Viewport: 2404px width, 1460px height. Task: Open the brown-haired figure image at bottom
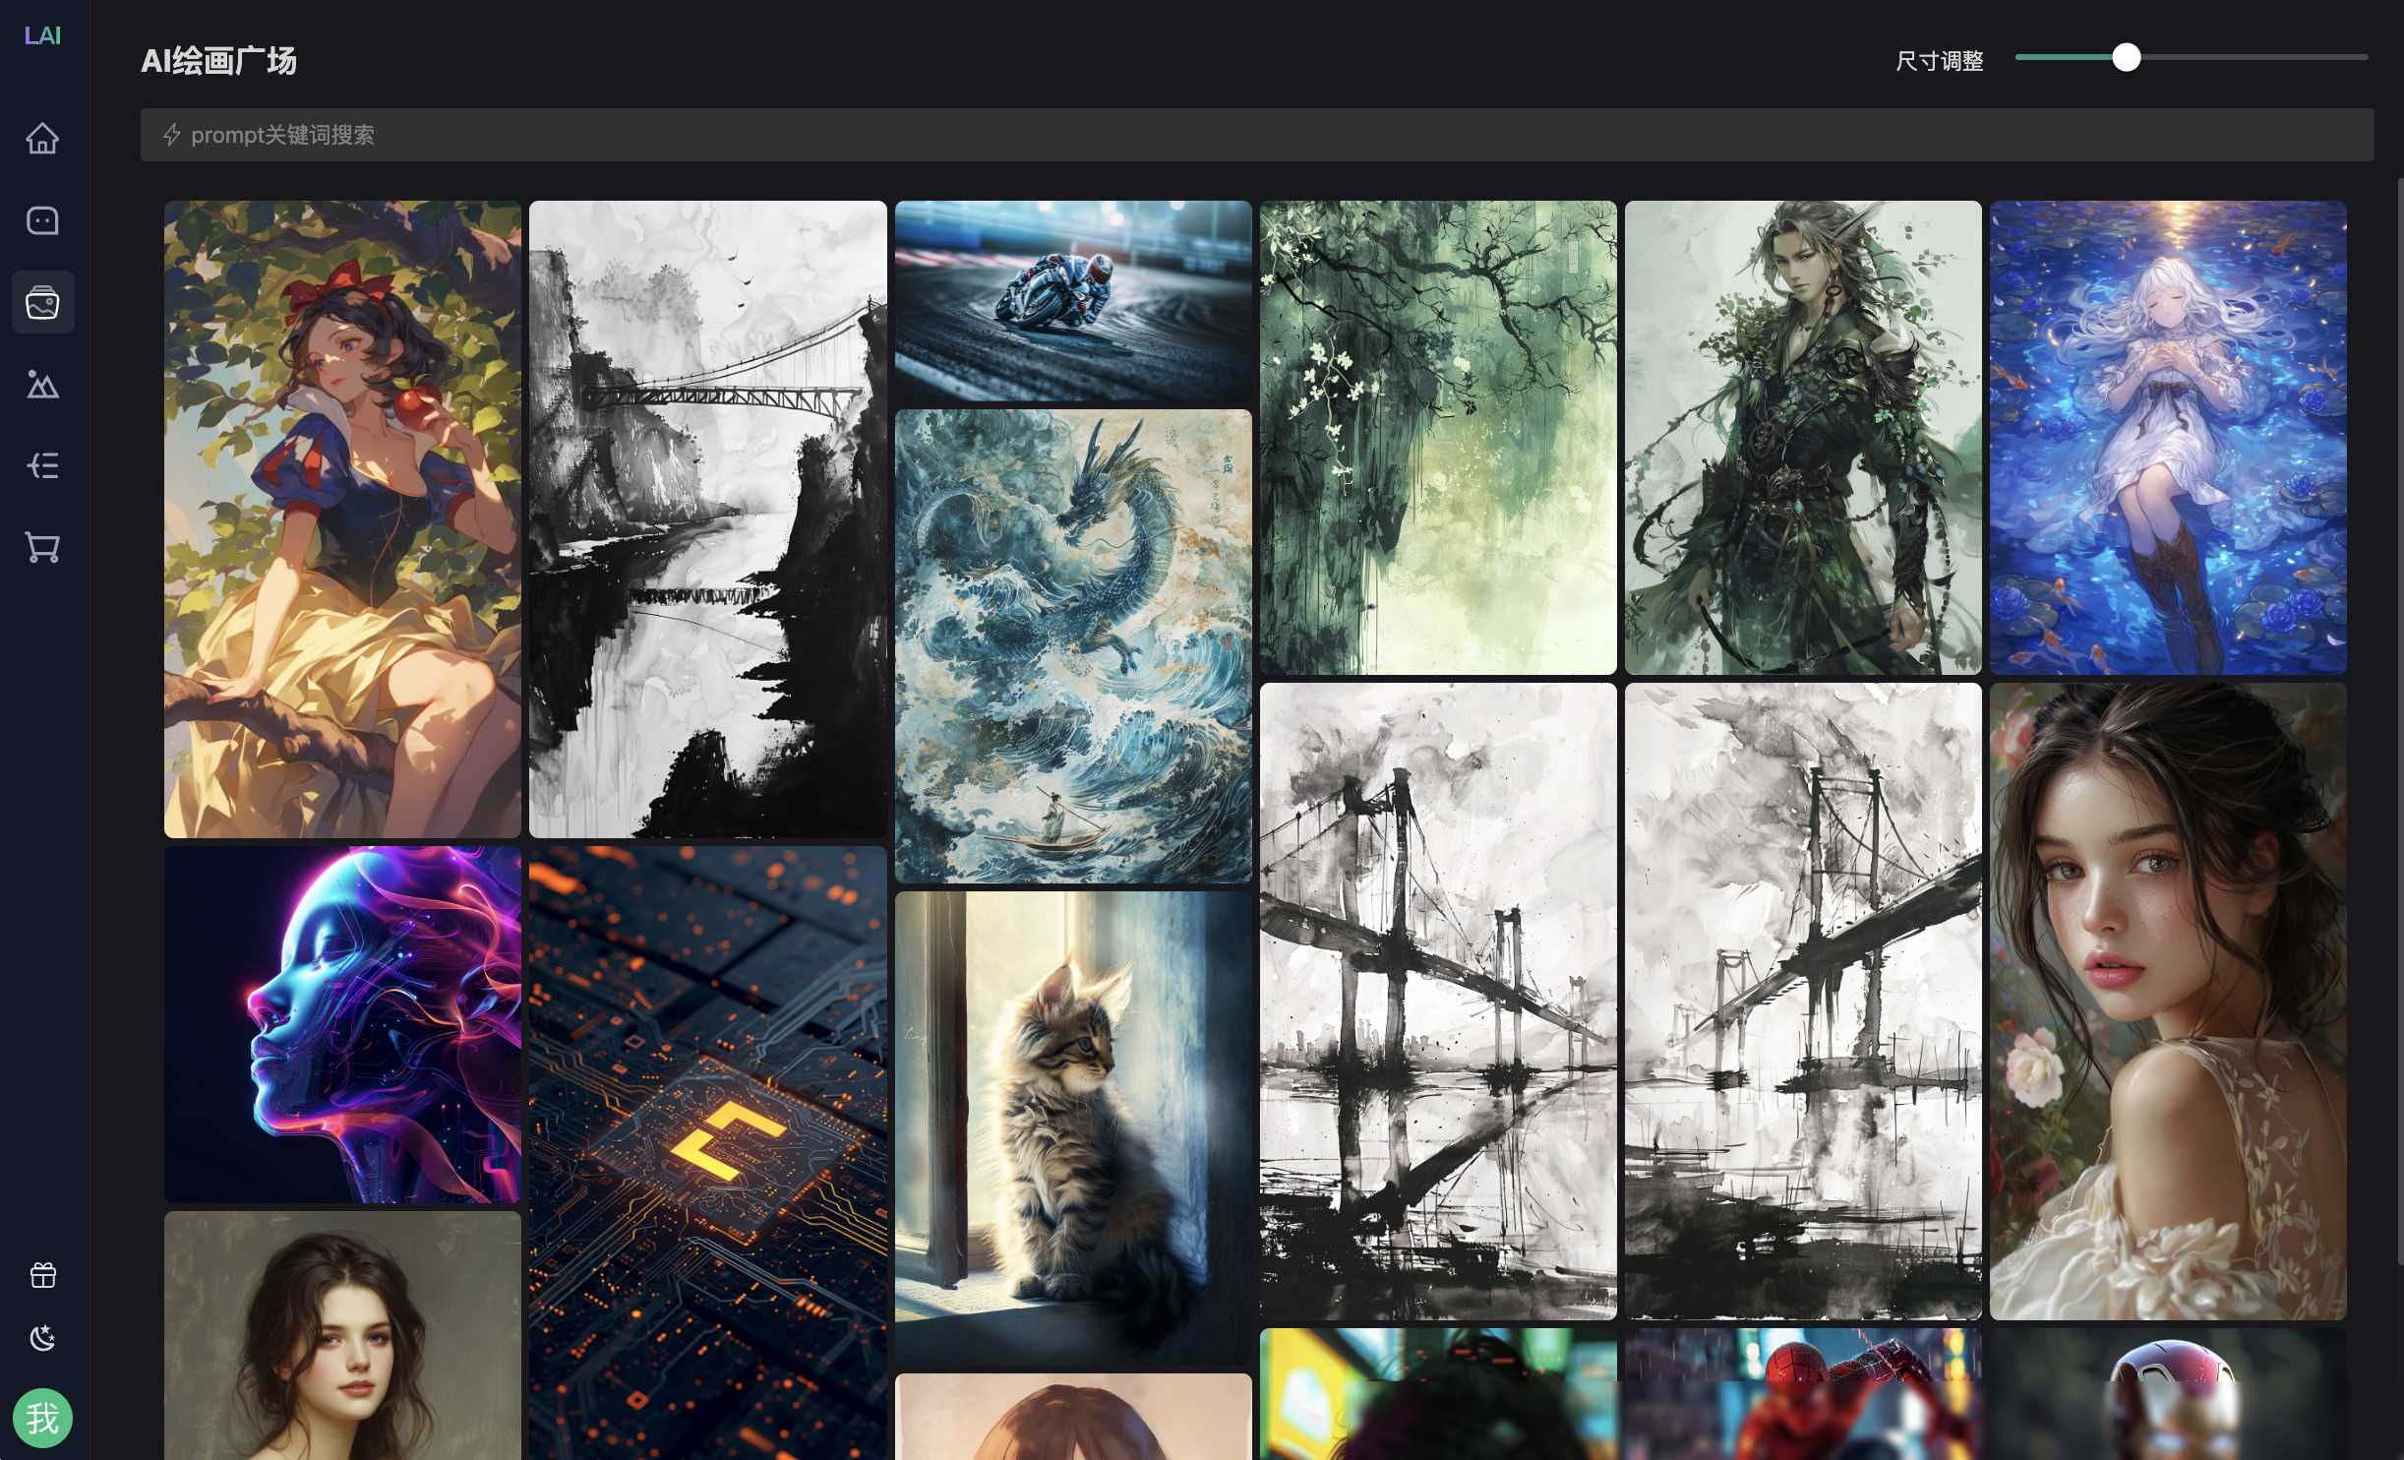click(1073, 1417)
